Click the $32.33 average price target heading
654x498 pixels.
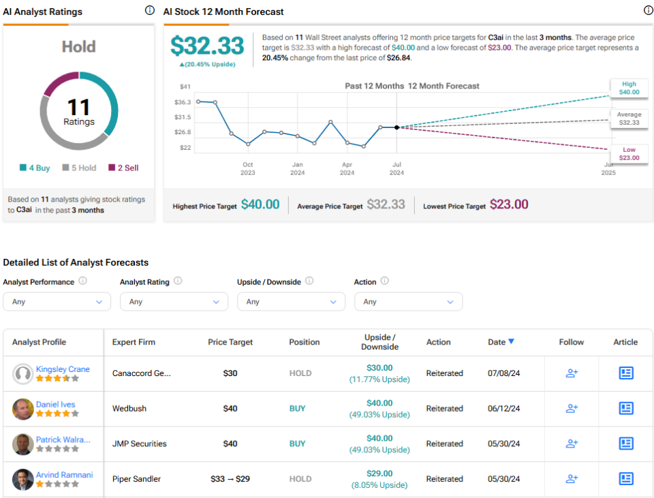[207, 46]
